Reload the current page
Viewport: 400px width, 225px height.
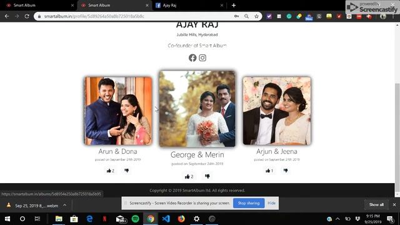tap(27, 16)
